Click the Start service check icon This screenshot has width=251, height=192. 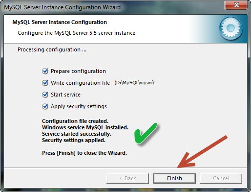(45, 95)
